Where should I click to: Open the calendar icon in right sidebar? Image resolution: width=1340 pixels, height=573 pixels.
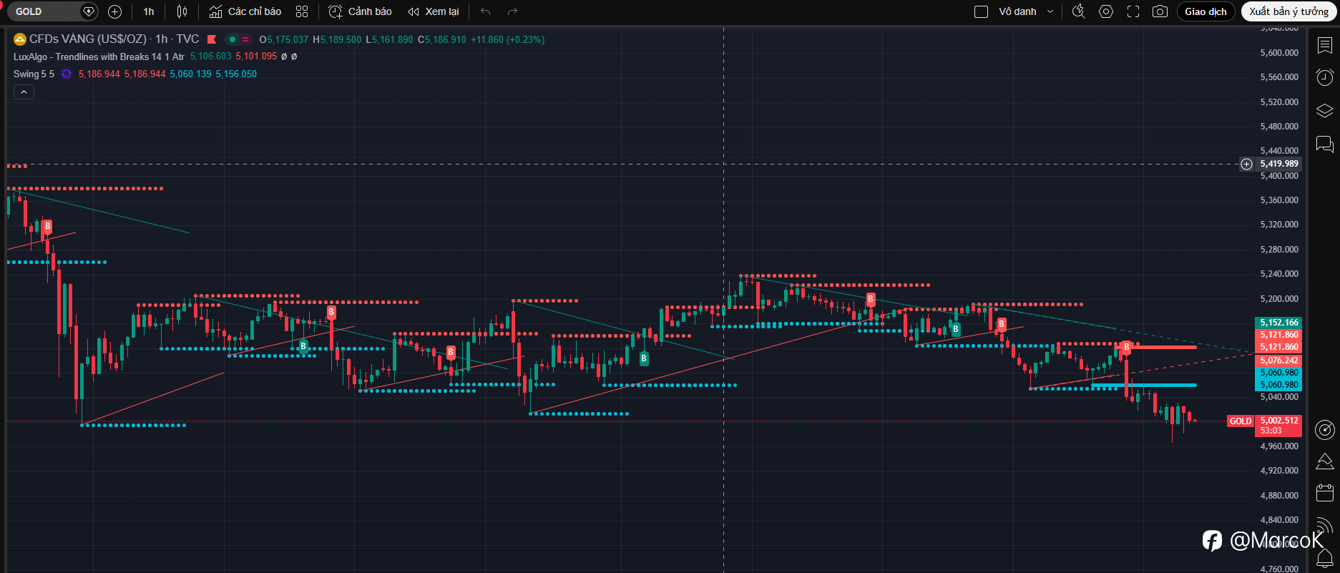pos(1324,492)
